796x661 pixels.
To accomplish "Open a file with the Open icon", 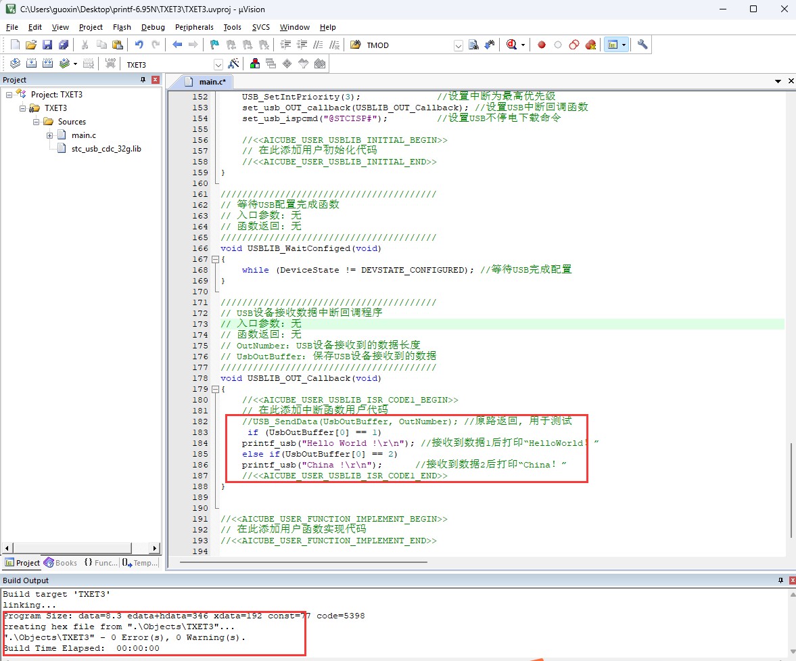I will pos(30,45).
